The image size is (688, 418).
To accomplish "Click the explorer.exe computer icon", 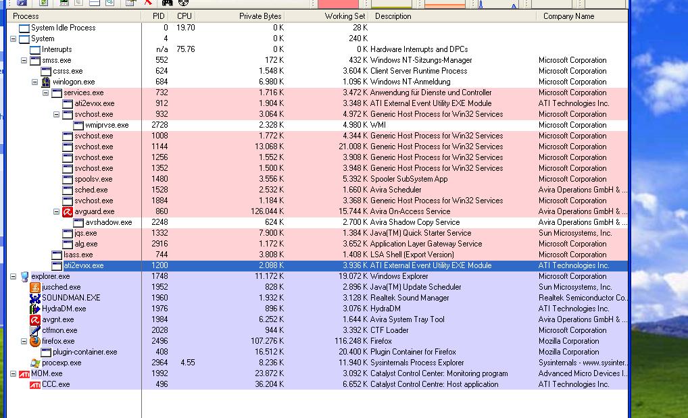I will [24, 276].
